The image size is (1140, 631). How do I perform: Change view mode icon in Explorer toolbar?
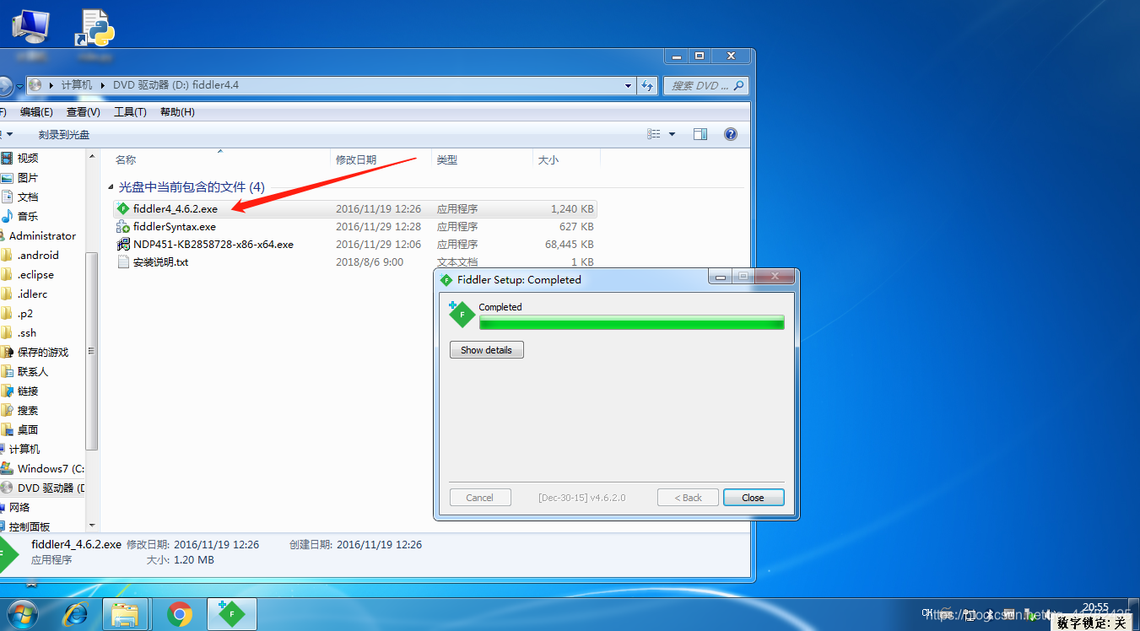pyautogui.click(x=654, y=134)
